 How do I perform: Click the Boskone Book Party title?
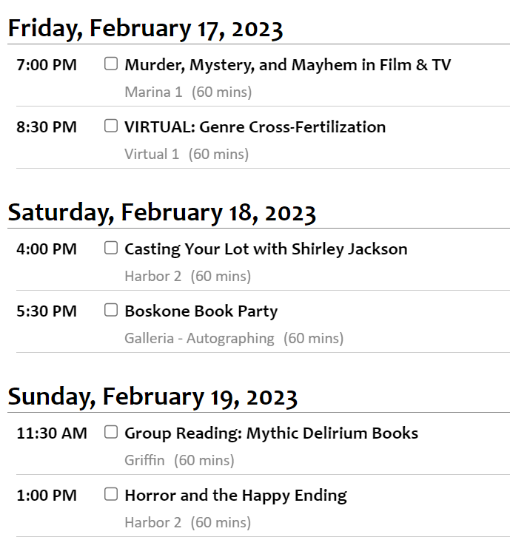pos(201,311)
